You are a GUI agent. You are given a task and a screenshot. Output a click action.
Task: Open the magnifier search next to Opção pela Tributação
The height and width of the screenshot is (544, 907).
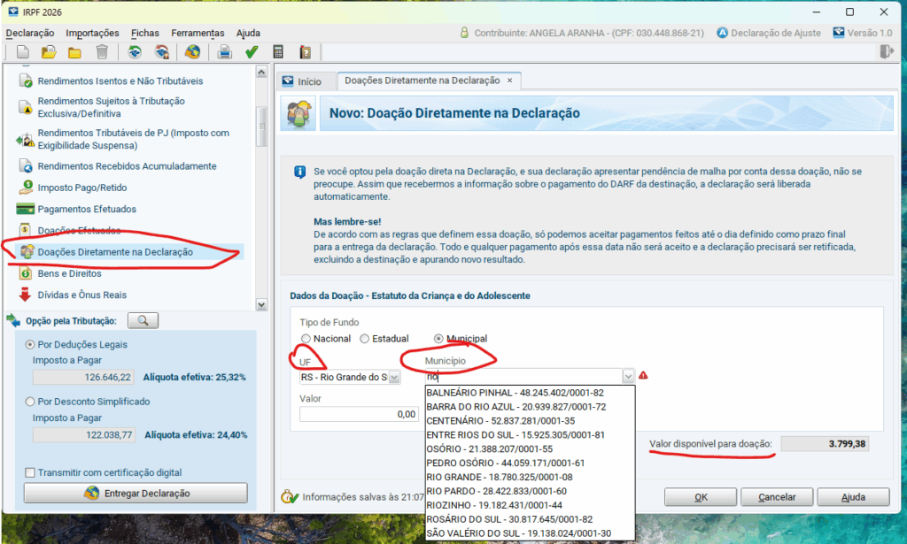tap(143, 320)
